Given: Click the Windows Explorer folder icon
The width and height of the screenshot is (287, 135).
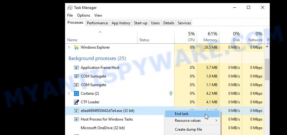Looking at the screenshot, I should pyautogui.click(x=76, y=47).
